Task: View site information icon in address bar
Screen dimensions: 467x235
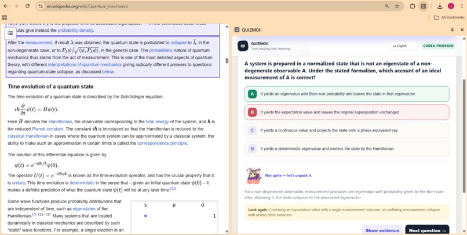Action: coord(41,6)
